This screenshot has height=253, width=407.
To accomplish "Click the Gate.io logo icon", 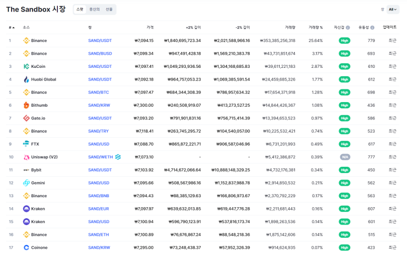I will (x=26, y=118).
